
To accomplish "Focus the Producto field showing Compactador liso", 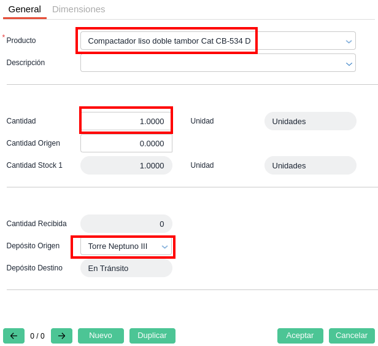I will pyautogui.click(x=218, y=41).
